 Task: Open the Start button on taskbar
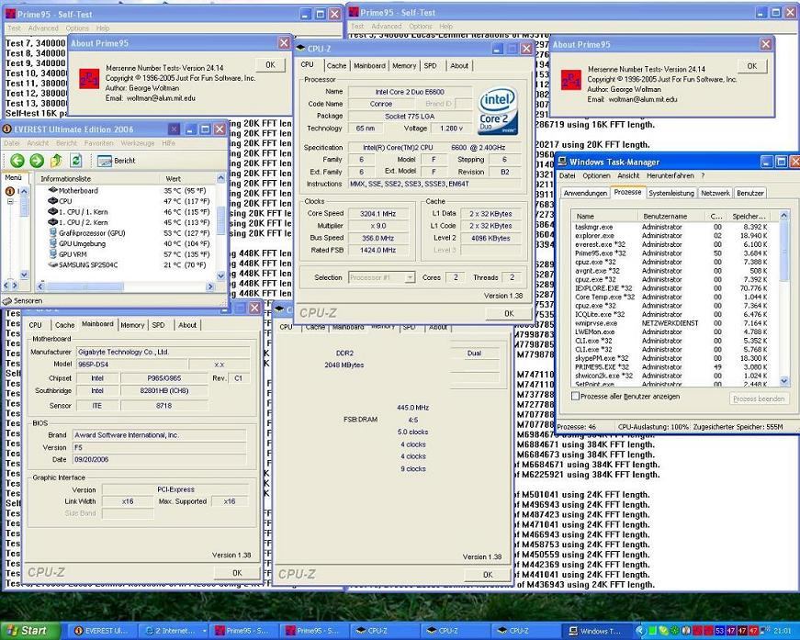coord(30,631)
